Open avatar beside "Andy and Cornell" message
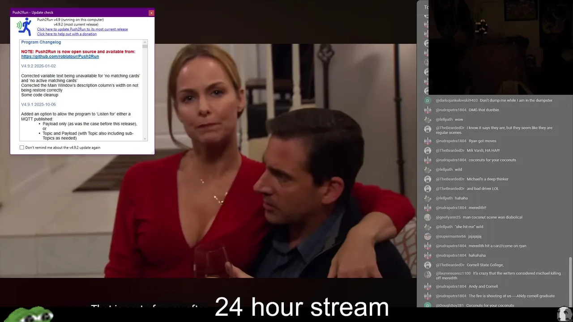573x322 pixels. pyautogui.click(x=428, y=287)
